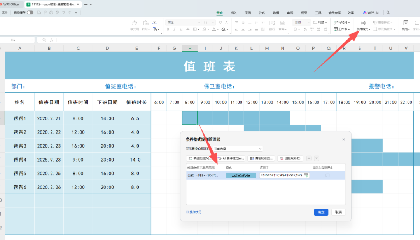Click the 新建规则 new rule button
The image size is (420, 240).
point(199,158)
